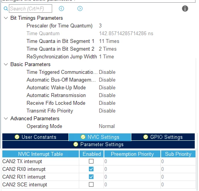Viewport: 199px width, 191px height.
Task: Select ReSynchronization Jump Width 1 Time
Action: (106, 56)
